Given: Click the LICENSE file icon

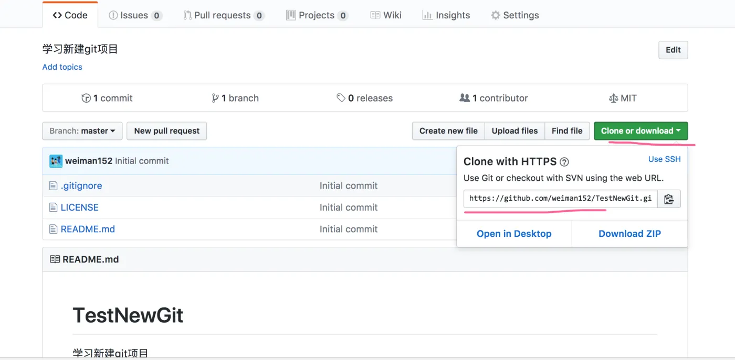Looking at the screenshot, I should click(x=53, y=208).
